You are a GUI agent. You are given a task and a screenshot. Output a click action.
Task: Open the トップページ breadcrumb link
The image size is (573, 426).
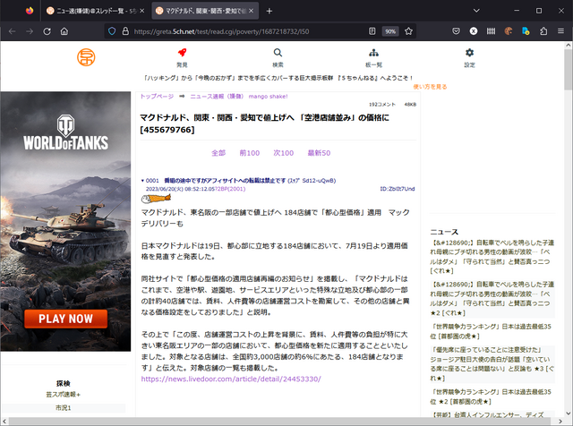point(157,97)
